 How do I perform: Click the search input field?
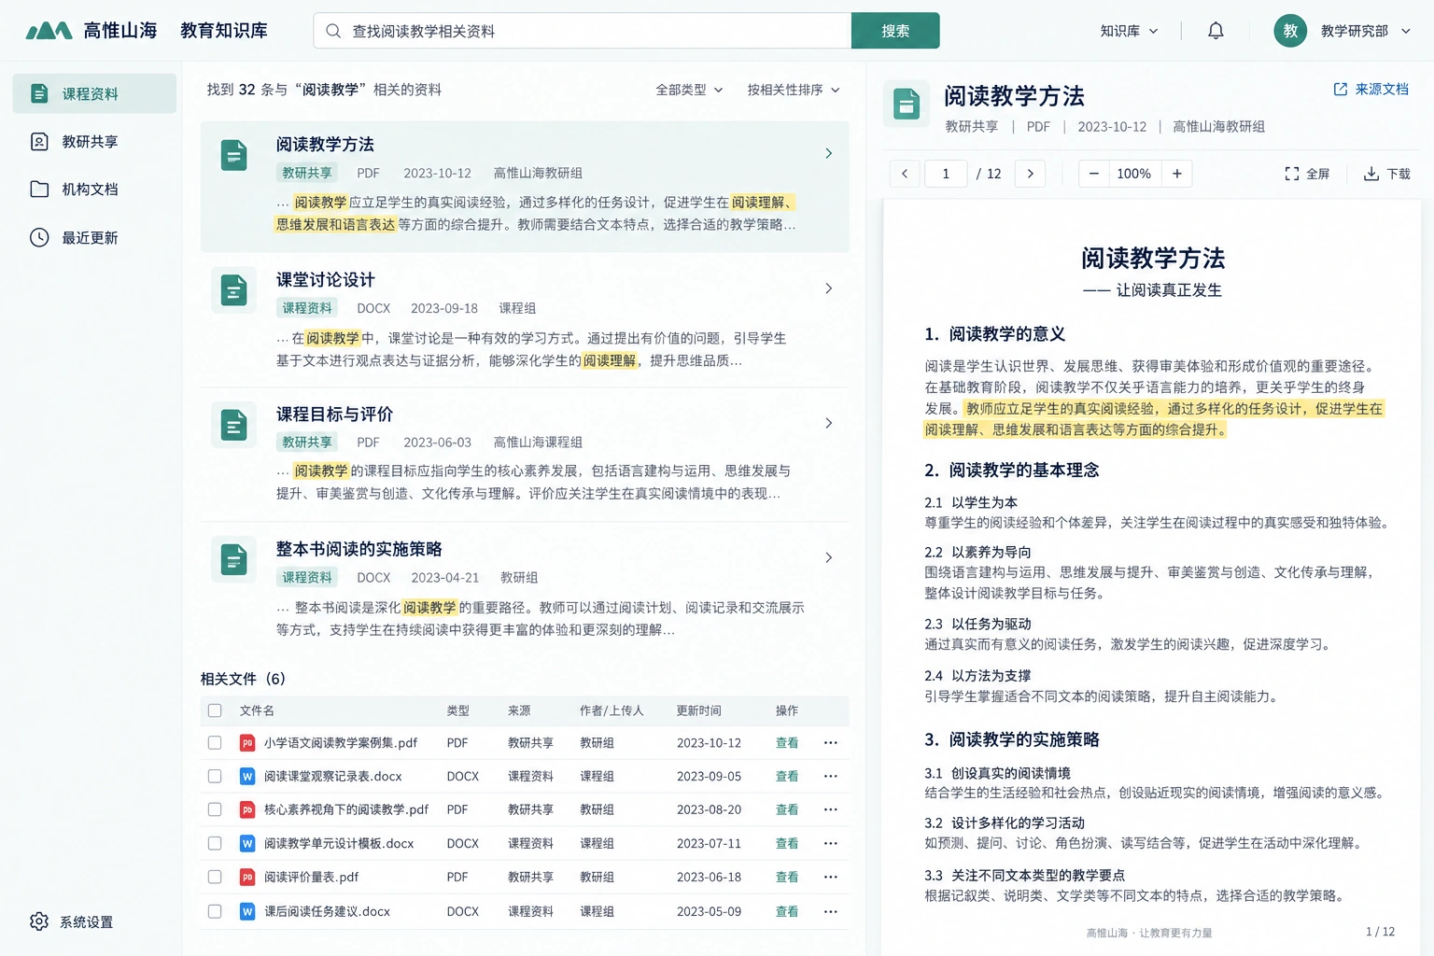(x=583, y=31)
